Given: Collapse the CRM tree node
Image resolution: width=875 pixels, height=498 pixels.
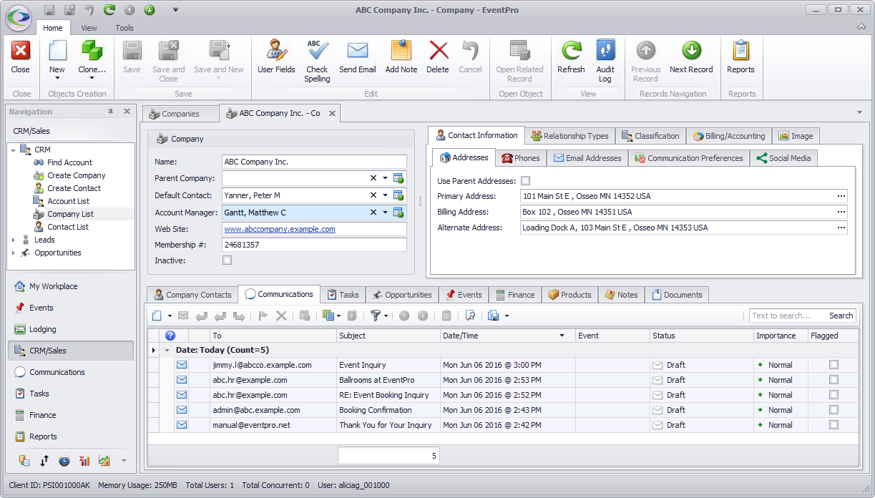Looking at the screenshot, I should pos(14,150).
